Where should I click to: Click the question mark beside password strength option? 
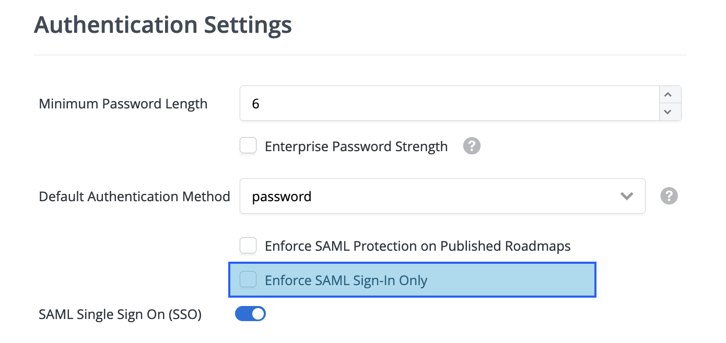click(472, 146)
